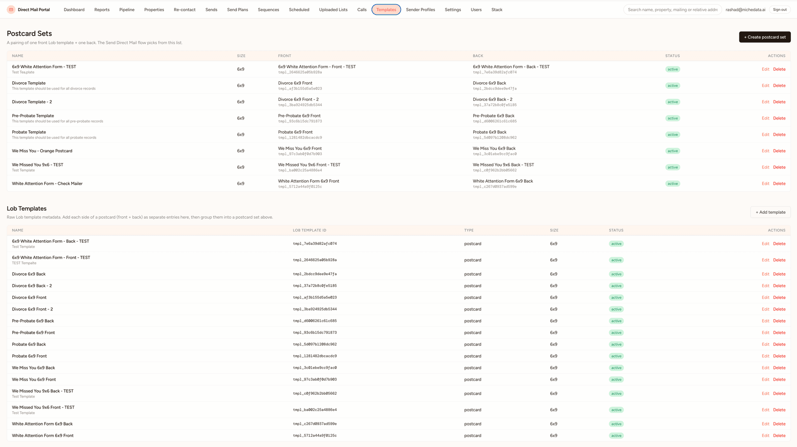The width and height of the screenshot is (797, 447).
Task: Edit the 6x9 White Attention Form - TEST set
Action: tap(765, 69)
